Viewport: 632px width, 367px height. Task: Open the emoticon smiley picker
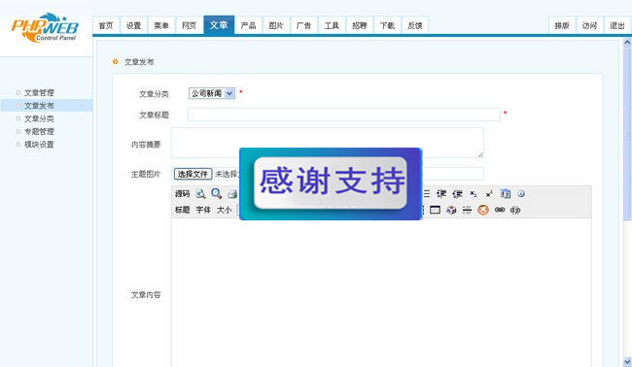click(483, 210)
